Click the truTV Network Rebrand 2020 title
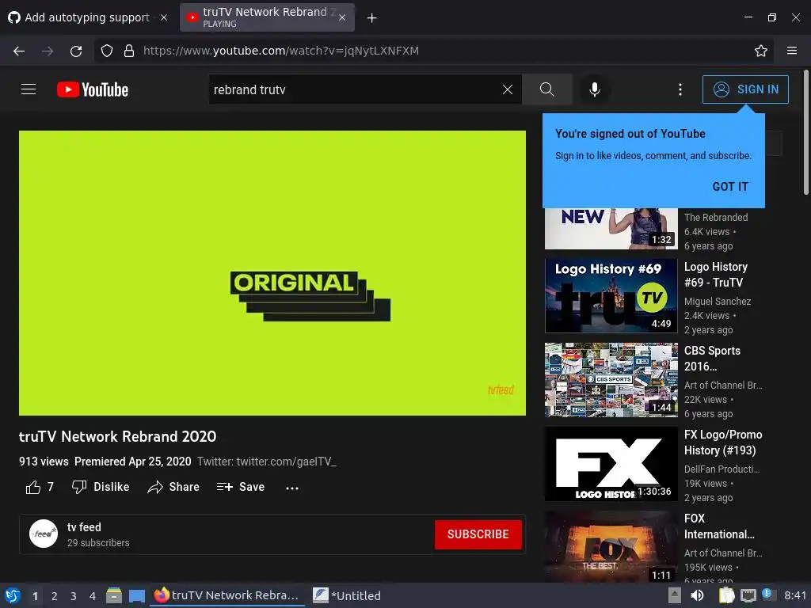The width and height of the screenshot is (811, 608). click(117, 436)
